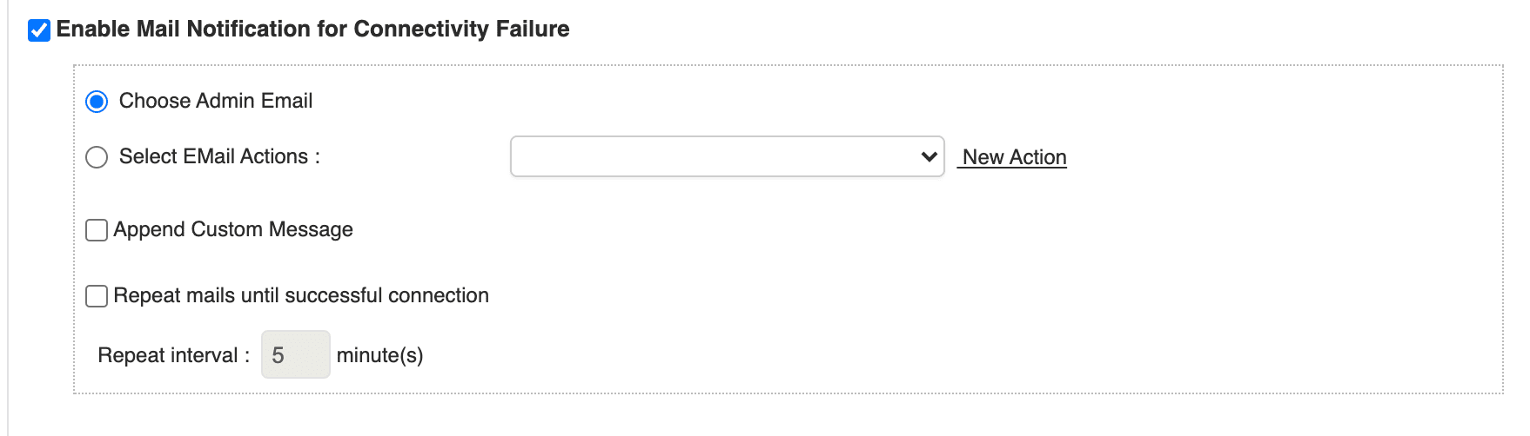Open the New Action link
The image size is (1530, 436).
1013,157
